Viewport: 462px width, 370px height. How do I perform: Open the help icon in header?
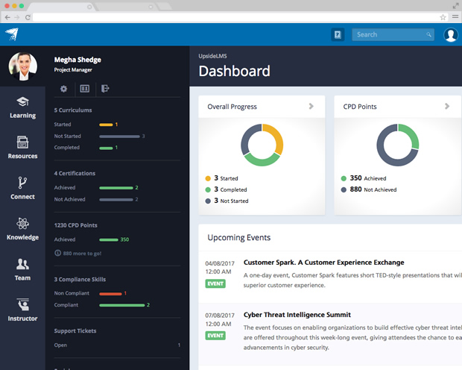click(338, 35)
